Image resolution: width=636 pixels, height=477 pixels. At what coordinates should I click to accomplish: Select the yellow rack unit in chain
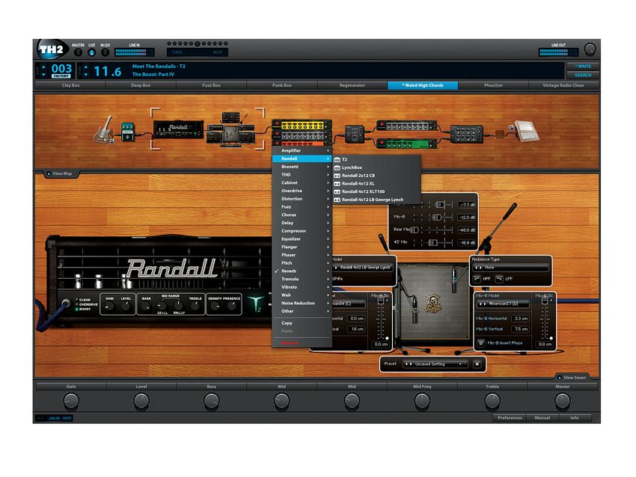[302, 124]
